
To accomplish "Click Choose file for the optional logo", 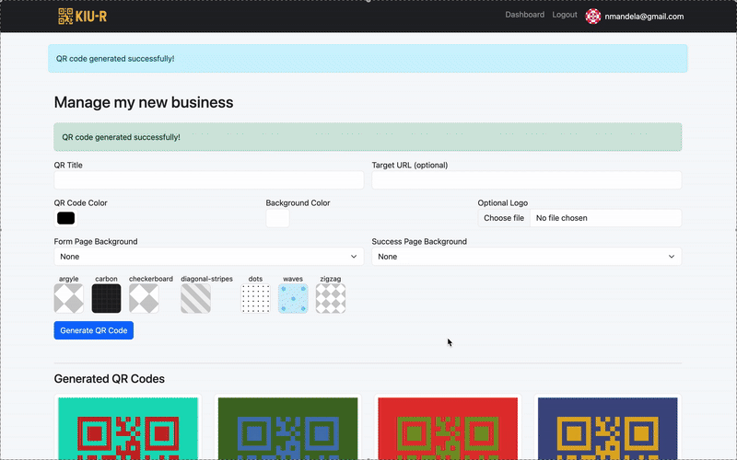I will point(504,218).
